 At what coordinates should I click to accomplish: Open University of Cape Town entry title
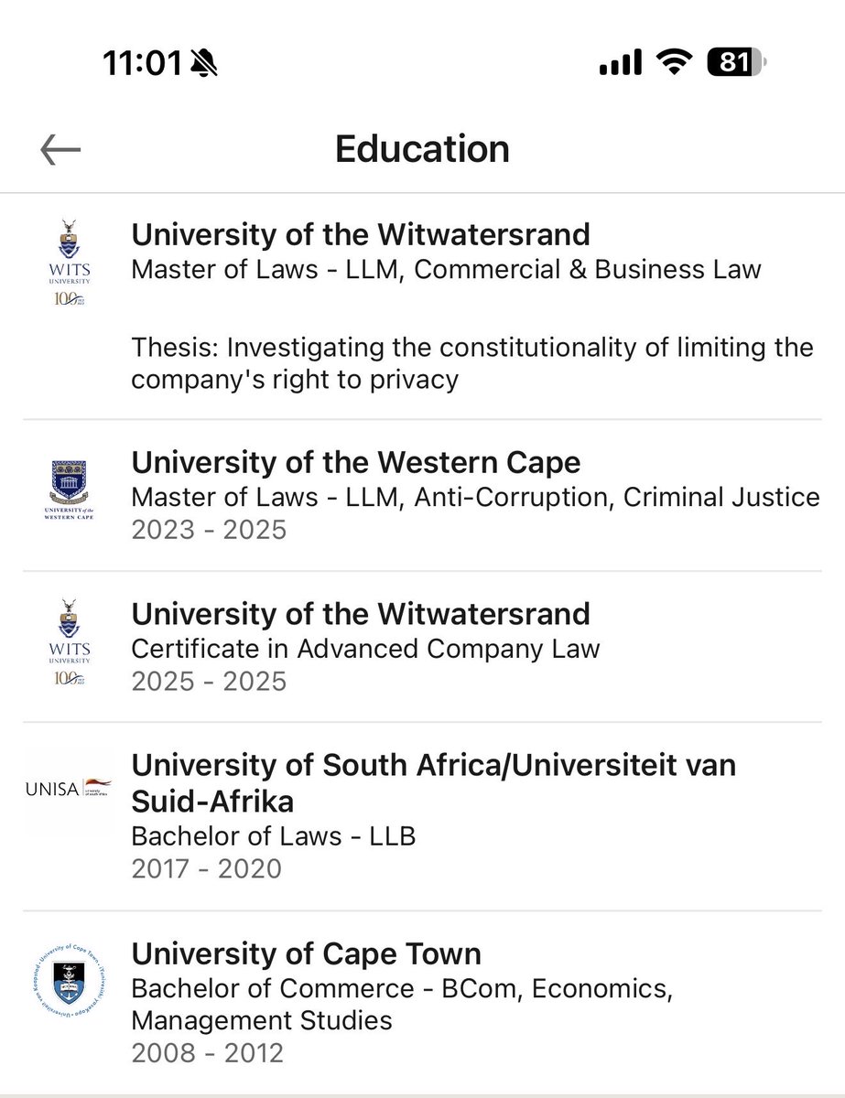pos(307,953)
